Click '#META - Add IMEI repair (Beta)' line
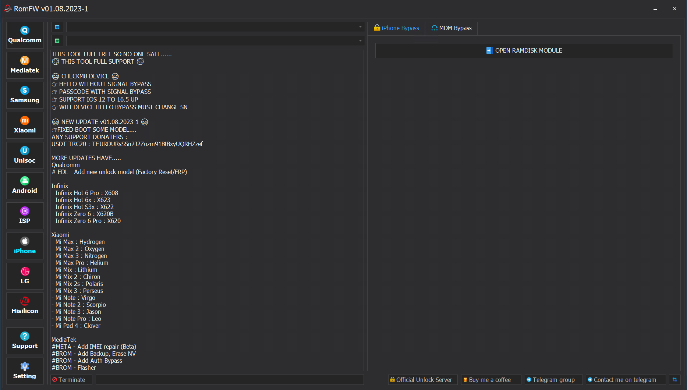Image resolution: width=687 pixels, height=390 pixels. 94,347
